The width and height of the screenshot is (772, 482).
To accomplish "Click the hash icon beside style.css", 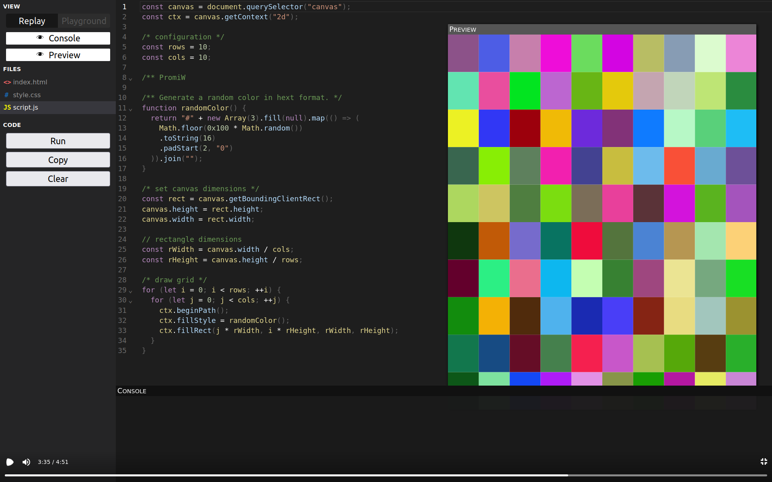I will [x=6, y=95].
